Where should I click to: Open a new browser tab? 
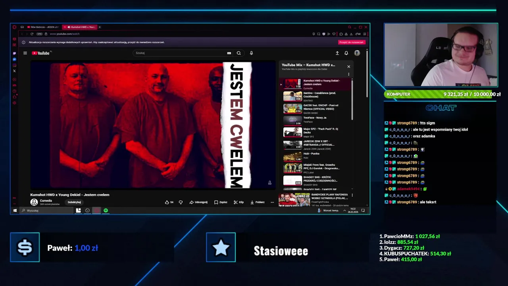(x=100, y=27)
